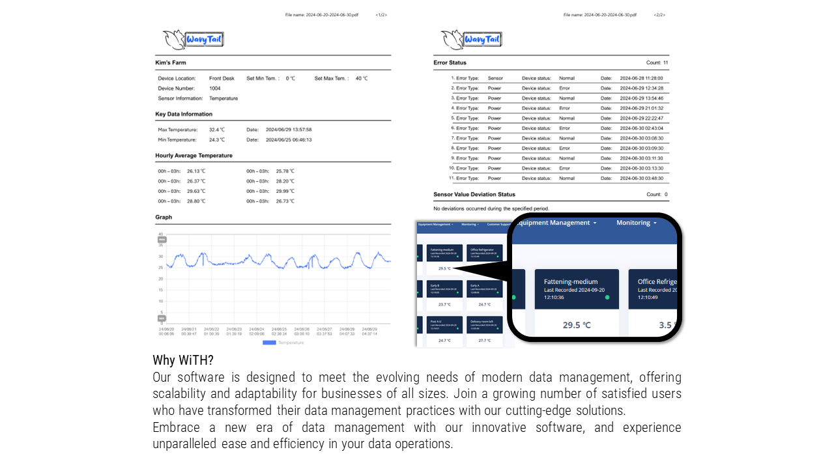Click the hourly average value 28.80 ℃

click(196, 201)
